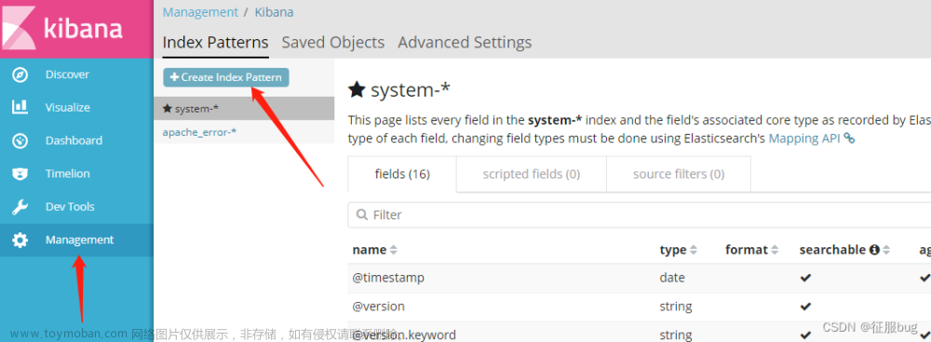
Task: Open Visualize bar chart icon
Action: pos(20,107)
